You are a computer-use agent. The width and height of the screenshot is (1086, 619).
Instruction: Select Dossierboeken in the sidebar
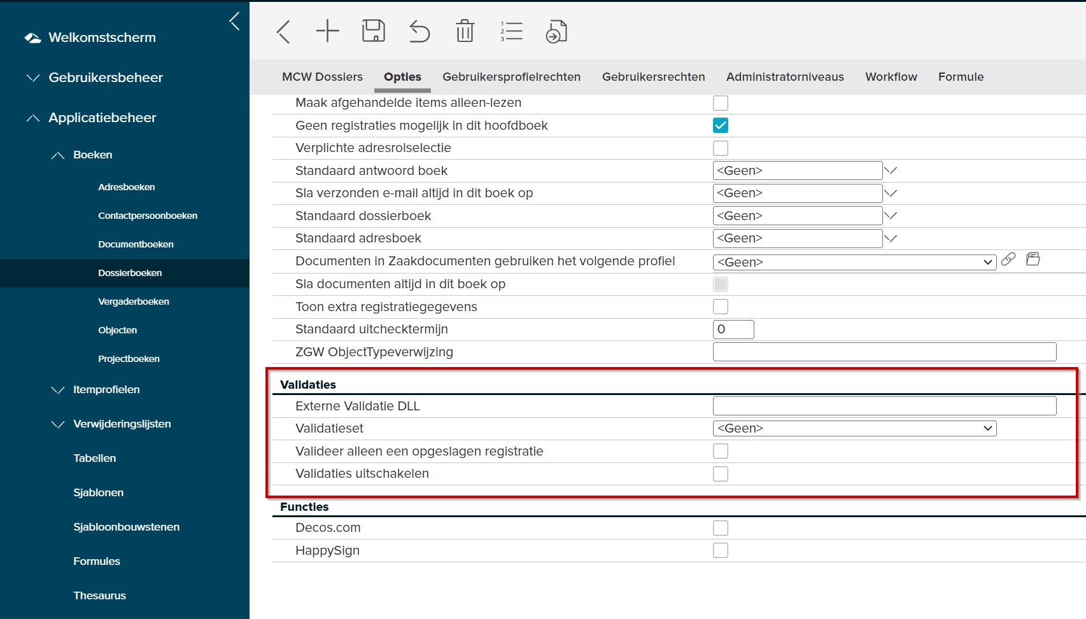(x=130, y=273)
